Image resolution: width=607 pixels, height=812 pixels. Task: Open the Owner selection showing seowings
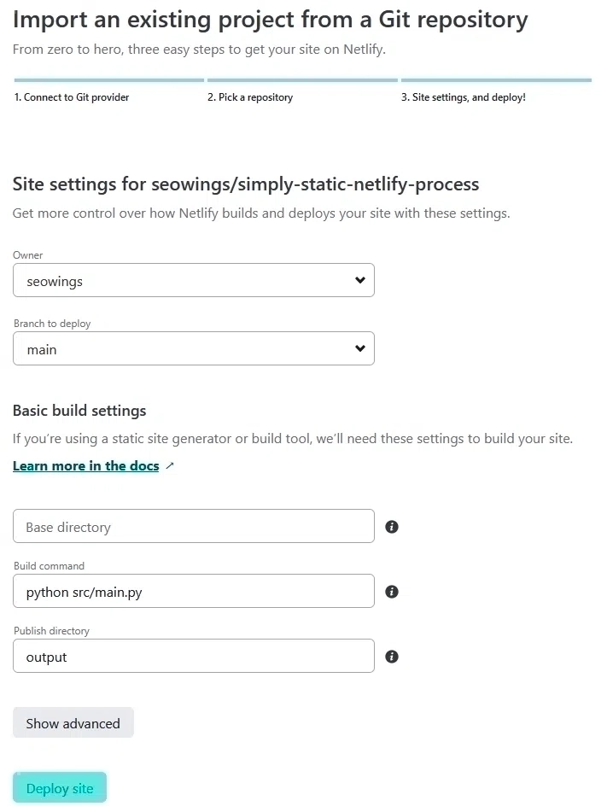point(194,279)
